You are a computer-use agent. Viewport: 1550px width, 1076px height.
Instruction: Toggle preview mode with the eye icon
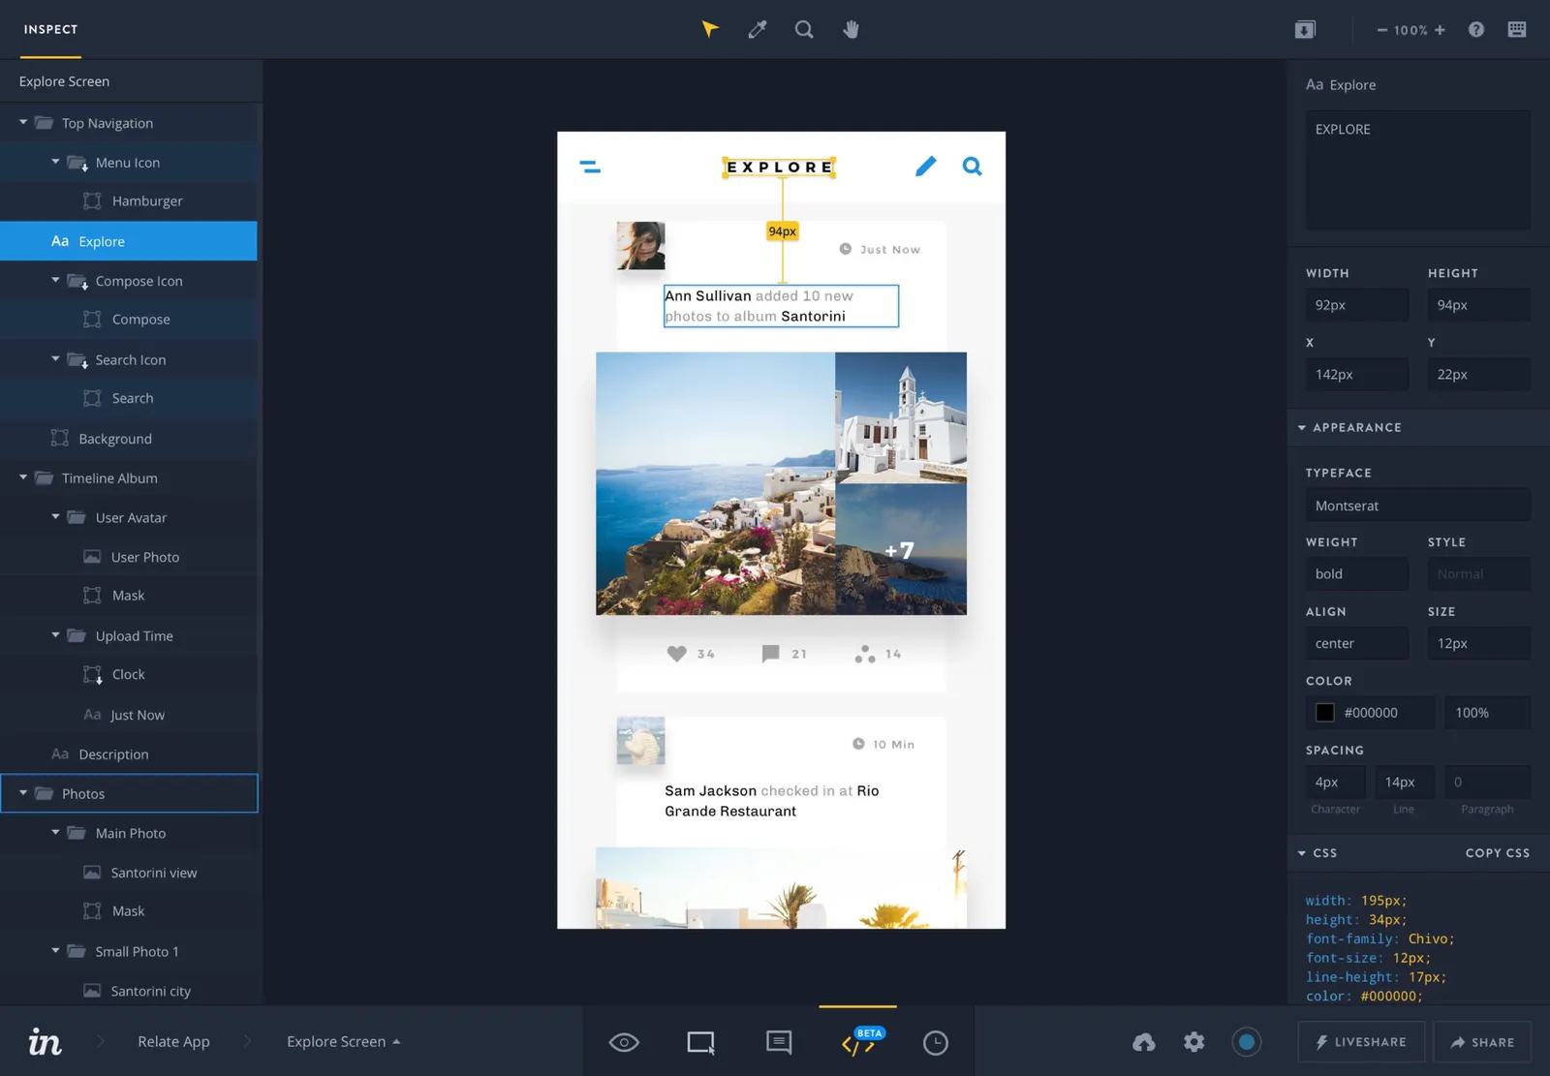(x=623, y=1041)
